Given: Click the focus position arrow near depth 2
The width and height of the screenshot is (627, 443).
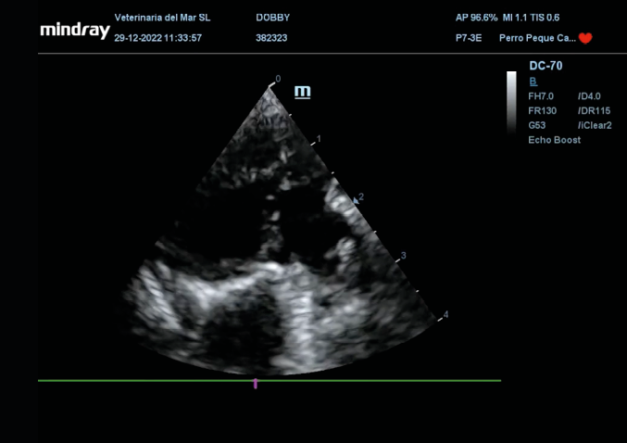Looking at the screenshot, I should pyautogui.click(x=356, y=200).
